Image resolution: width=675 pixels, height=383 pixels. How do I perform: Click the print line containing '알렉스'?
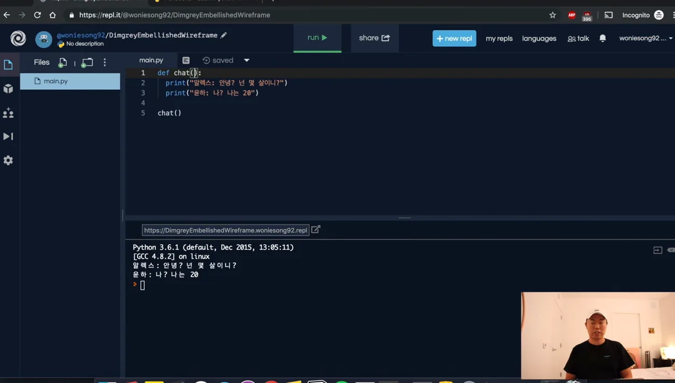coord(226,83)
